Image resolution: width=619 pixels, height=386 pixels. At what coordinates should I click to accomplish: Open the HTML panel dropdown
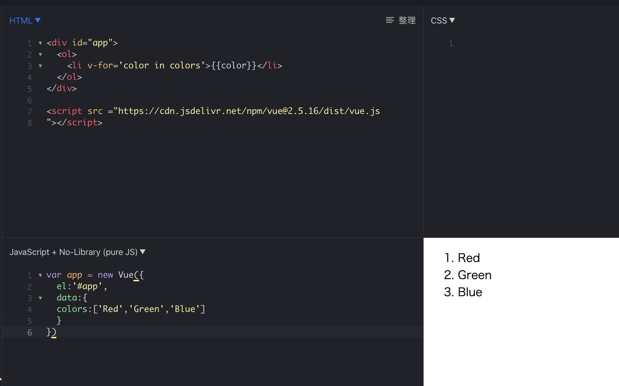point(25,21)
